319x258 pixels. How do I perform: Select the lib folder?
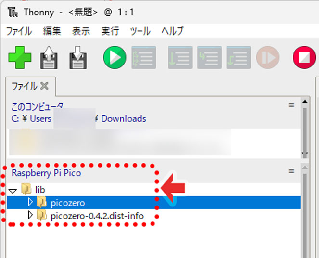click(x=40, y=190)
